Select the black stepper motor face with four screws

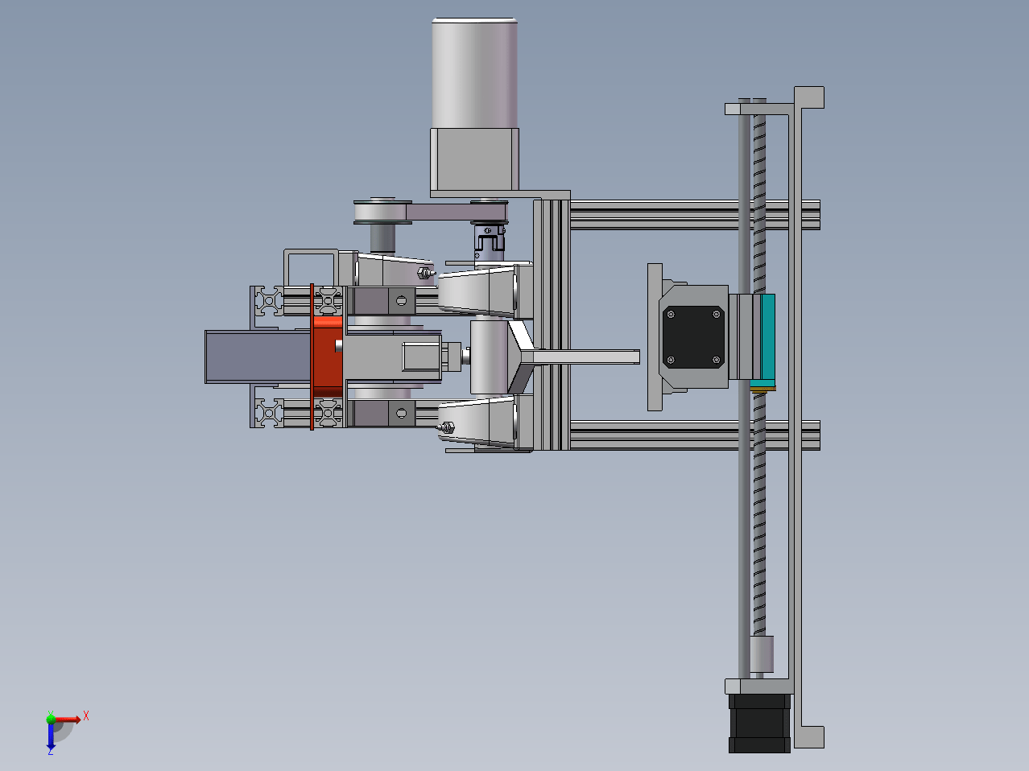tap(693, 336)
